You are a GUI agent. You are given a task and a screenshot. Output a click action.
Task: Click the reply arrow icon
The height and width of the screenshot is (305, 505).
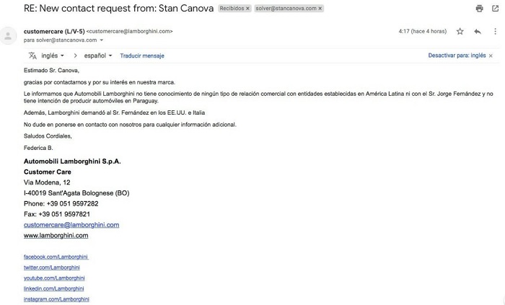[478, 32]
